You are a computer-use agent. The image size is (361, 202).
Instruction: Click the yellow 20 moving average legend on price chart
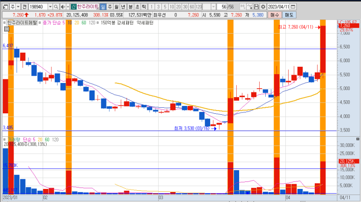click(x=77, y=23)
